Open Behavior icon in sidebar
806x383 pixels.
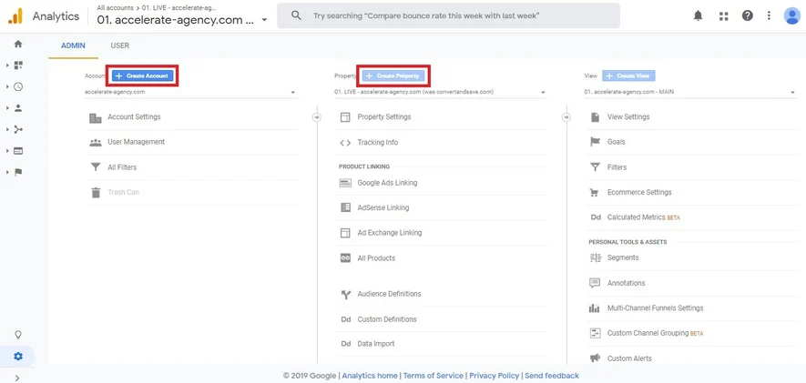point(18,151)
